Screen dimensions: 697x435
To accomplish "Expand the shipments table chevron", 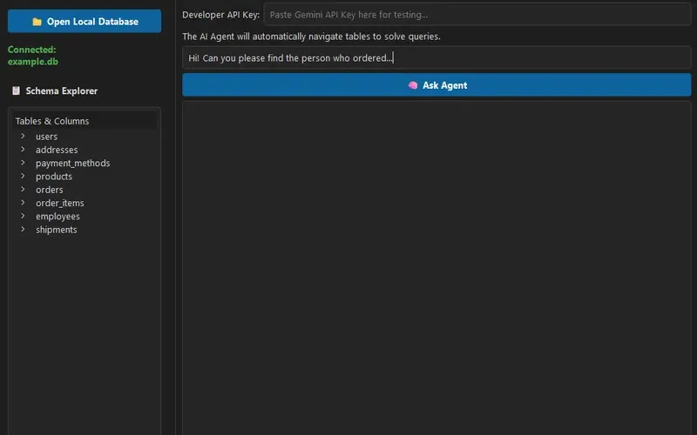I will (24, 229).
